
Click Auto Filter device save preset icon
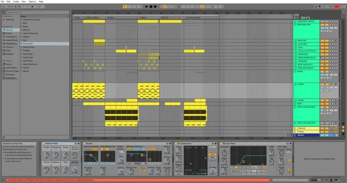click(x=290, y=144)
